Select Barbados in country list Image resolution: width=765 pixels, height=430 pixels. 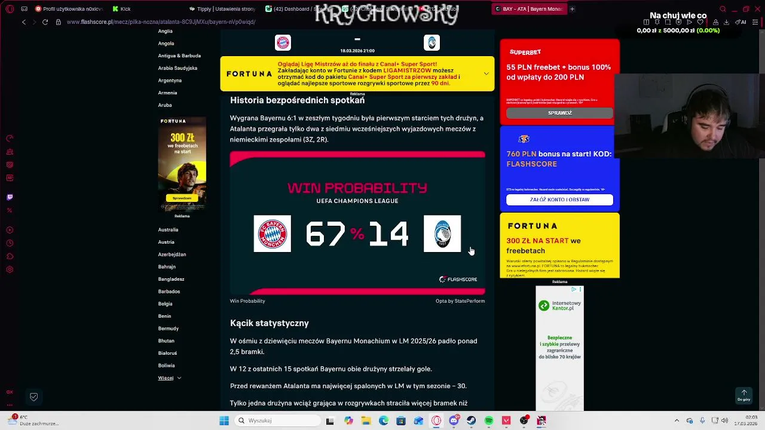[169, 291]
